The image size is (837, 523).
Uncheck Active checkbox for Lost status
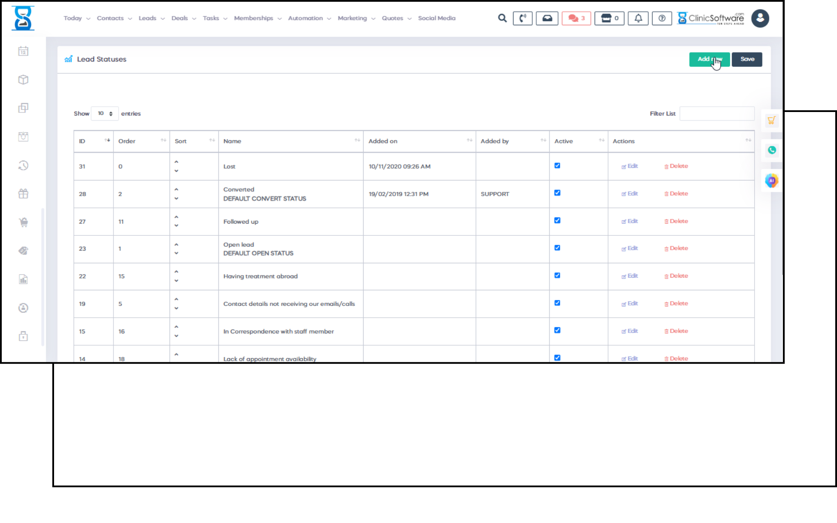coord(557,166)
